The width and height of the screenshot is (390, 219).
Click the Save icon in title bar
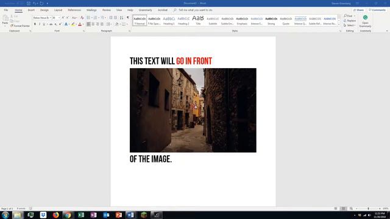(x=29, y=4)
